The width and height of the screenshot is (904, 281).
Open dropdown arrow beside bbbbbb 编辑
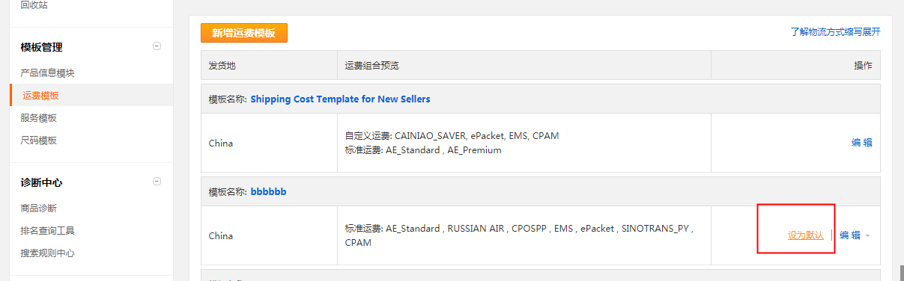click(867, 235)
